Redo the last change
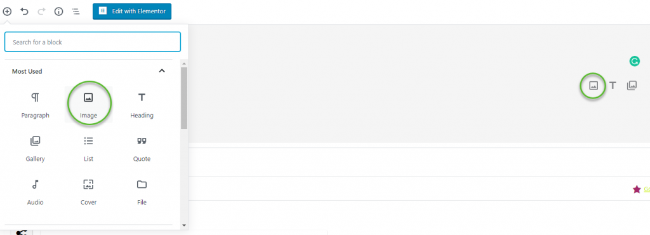 [x=41, y=11]
